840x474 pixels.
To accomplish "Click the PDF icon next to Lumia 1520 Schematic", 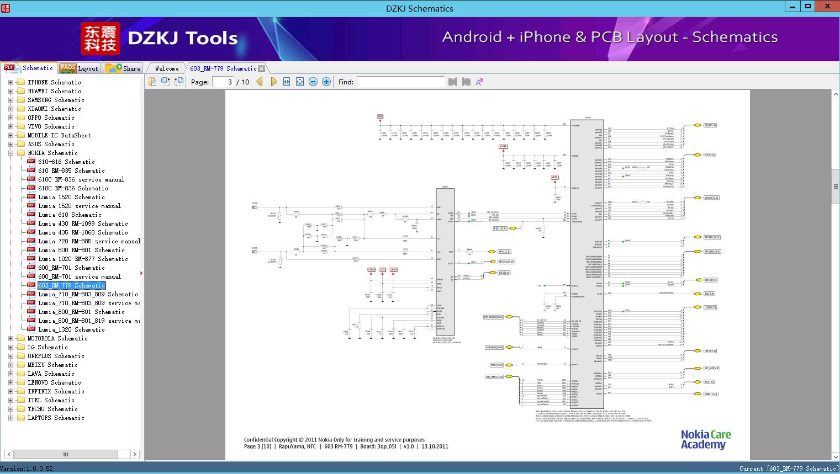I will click(x=31, y=197).
